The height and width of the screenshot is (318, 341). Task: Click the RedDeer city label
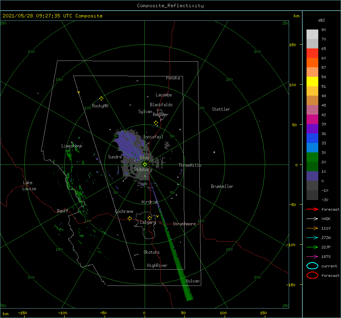(161, 115)
